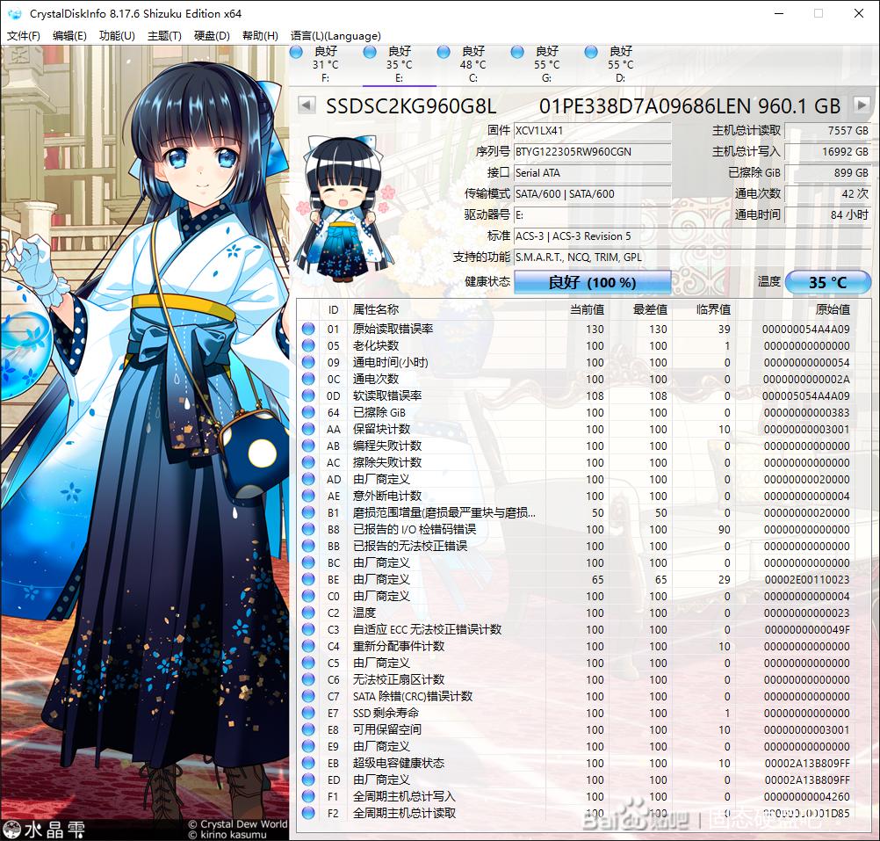Screen dimensions: 880x841
Task: Select the 全周期主机总计读取 attribute name
Action: click(x=404, y=813)
